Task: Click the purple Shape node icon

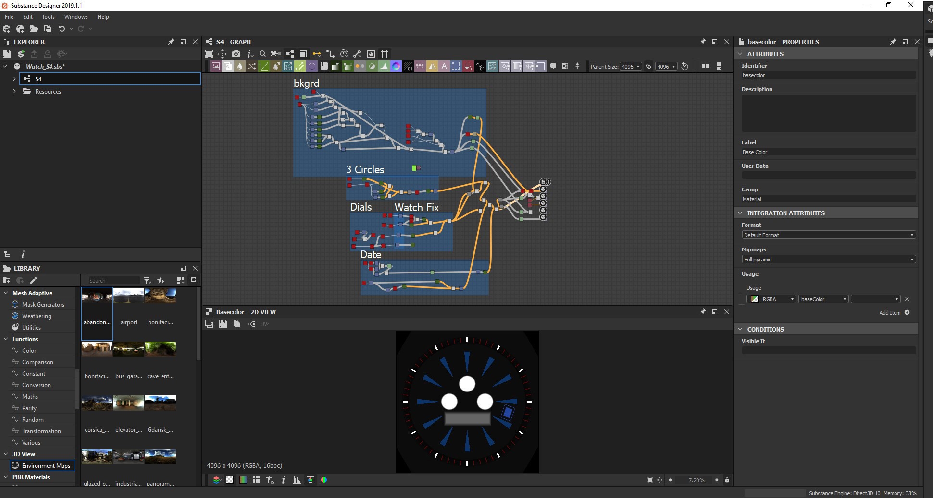Action: 312,67
